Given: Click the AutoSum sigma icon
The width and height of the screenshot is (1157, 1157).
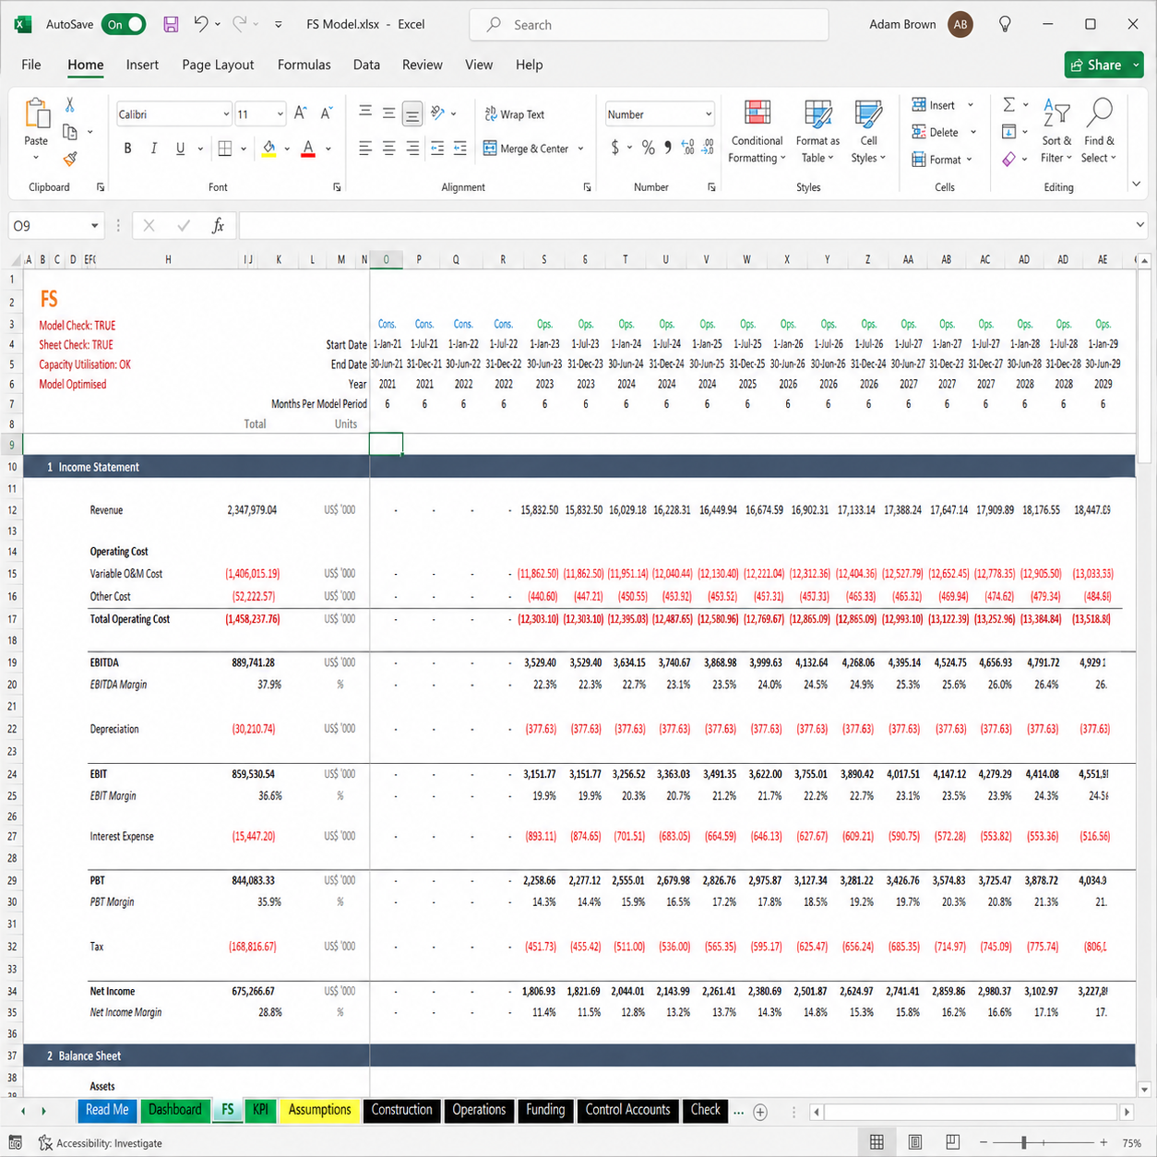Looking at the screenshot, I should point(1009,105).
